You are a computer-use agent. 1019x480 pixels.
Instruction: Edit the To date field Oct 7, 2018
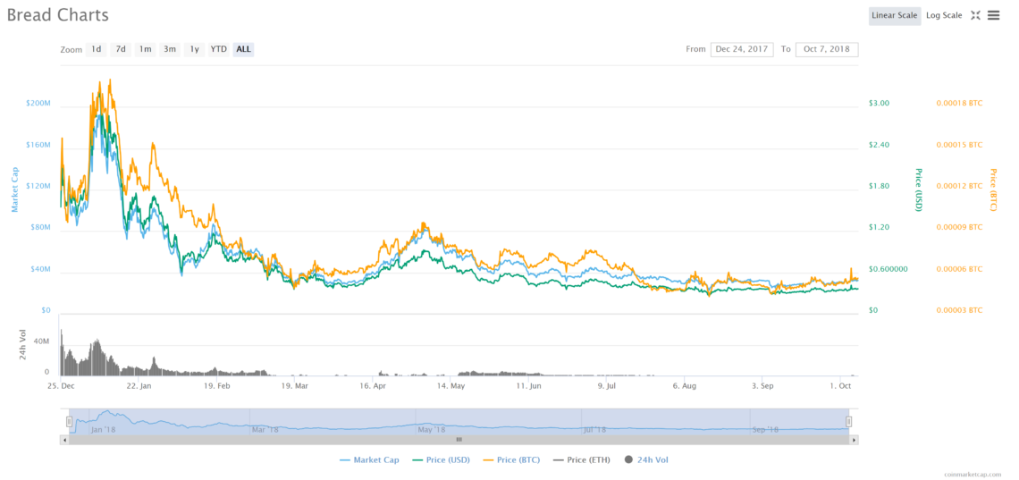click(x=827, y=49)
